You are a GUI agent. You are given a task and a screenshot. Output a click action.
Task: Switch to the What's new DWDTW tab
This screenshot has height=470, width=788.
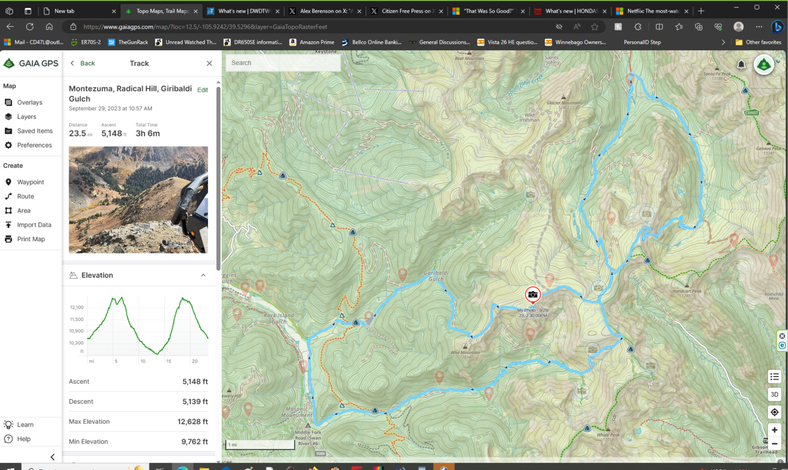coord(243,11)
